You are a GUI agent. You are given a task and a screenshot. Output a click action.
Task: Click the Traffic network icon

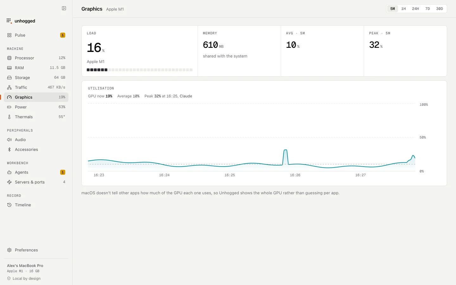pos(9,87)
